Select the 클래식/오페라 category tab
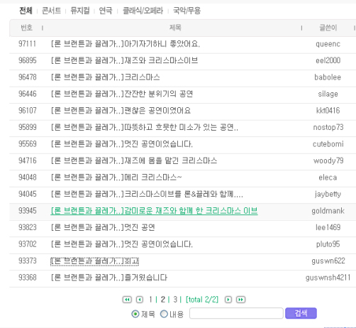This screenshot has width=356, height=328. point(143,11)
